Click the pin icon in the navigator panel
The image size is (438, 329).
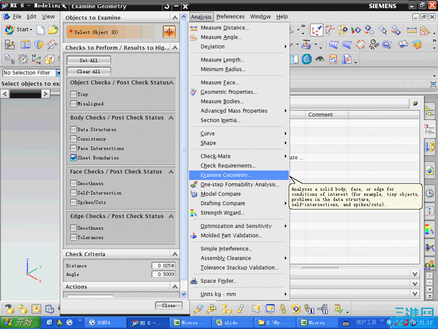(x=415, y=104)
